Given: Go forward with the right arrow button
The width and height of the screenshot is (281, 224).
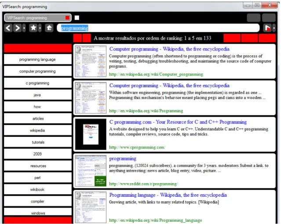Looking at the screenshot, I should click(x=18, y=28).
